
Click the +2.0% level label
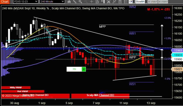pos(167,18)
